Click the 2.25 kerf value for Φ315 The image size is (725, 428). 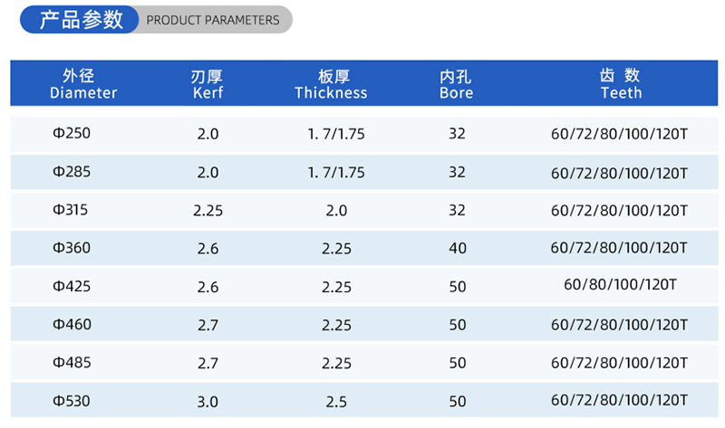pos(208,210)
